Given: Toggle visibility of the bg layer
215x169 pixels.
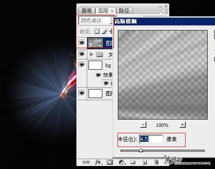Looking at the screenshot, I should pos(82,65).
